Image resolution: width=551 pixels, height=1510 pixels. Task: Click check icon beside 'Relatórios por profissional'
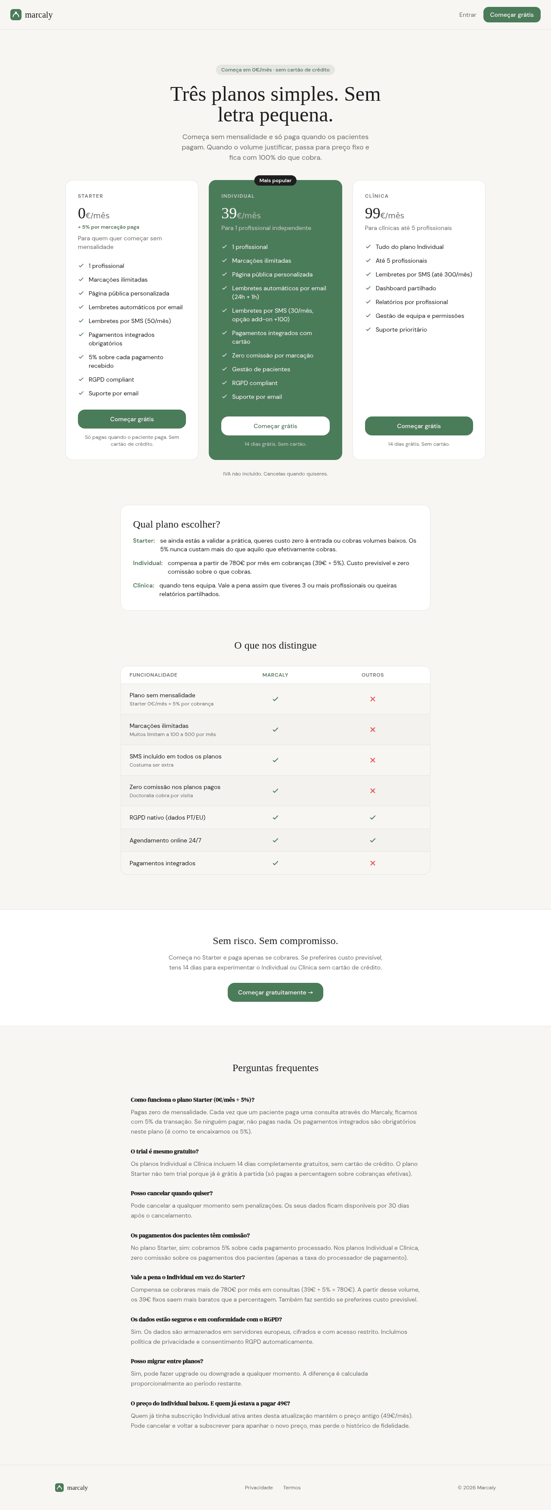(x=368, y=302)
